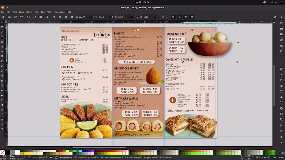Select the Ellipse tool
This screenshot has width=285, height=160.
point(2,42)
